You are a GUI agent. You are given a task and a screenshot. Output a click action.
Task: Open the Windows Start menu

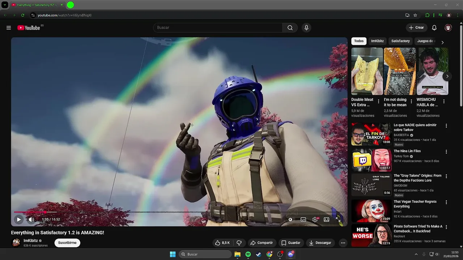pyautogui.click(x=173, y=254)
